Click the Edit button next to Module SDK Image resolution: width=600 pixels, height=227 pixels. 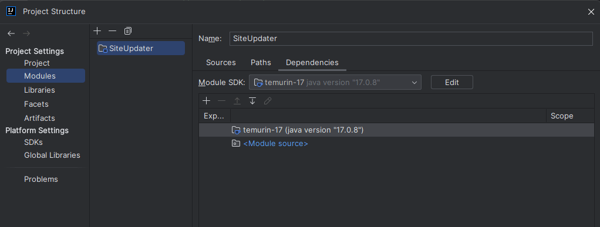451,82
